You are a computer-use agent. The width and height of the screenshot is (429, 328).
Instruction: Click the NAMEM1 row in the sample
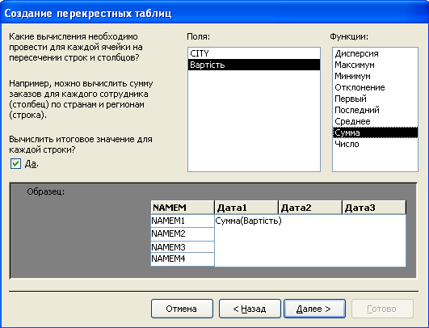(183, 221)
